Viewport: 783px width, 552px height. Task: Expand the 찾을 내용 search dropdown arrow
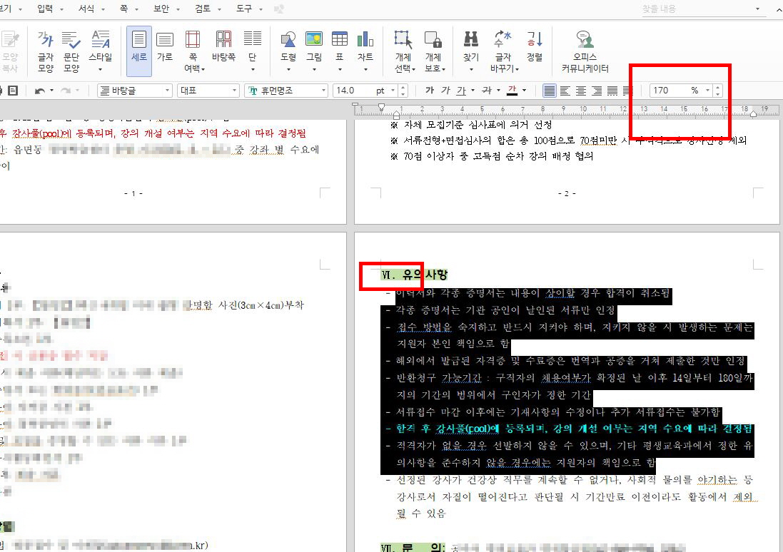757,9
